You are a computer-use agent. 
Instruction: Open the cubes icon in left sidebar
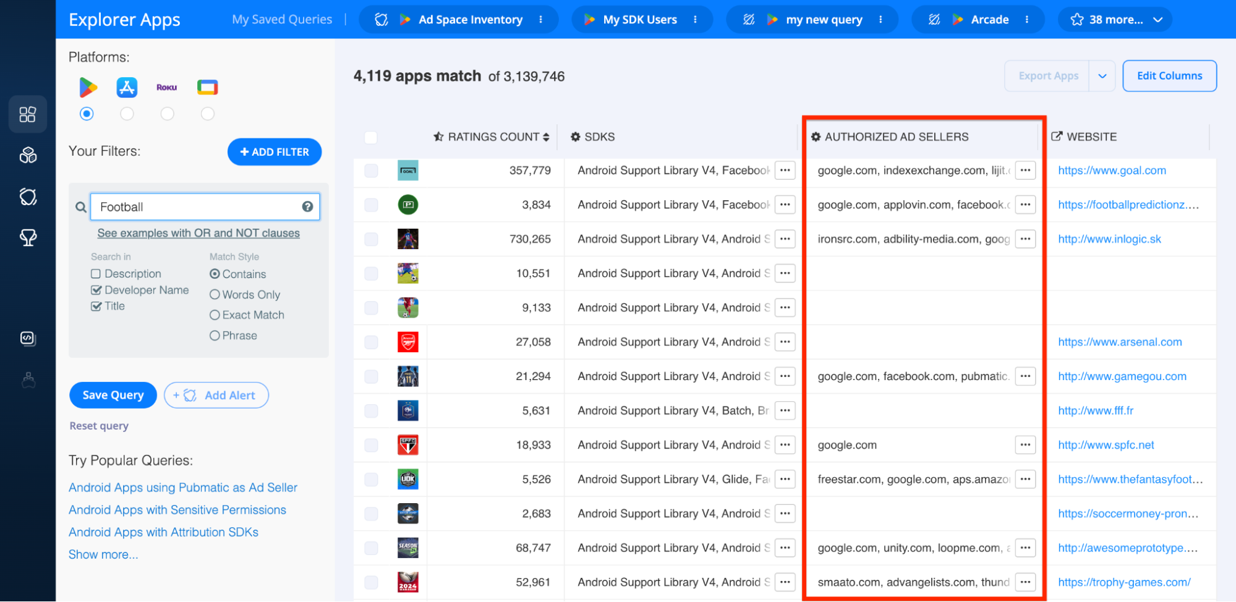pos(28,155)
